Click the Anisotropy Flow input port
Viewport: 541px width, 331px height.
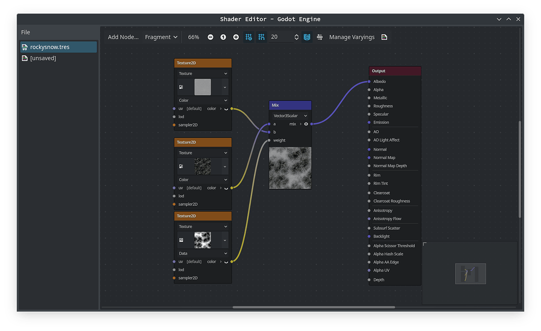(369, 219)
